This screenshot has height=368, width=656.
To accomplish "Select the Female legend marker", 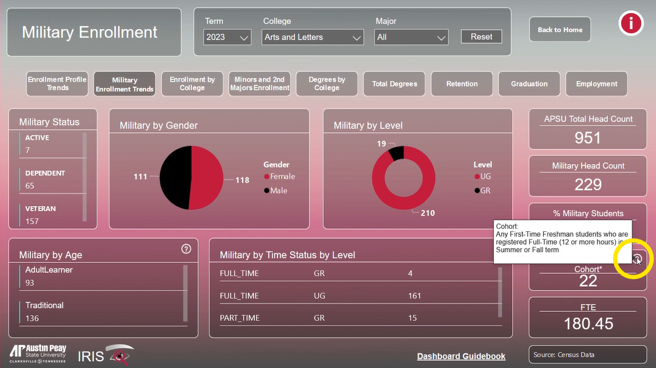I will 266,177.
